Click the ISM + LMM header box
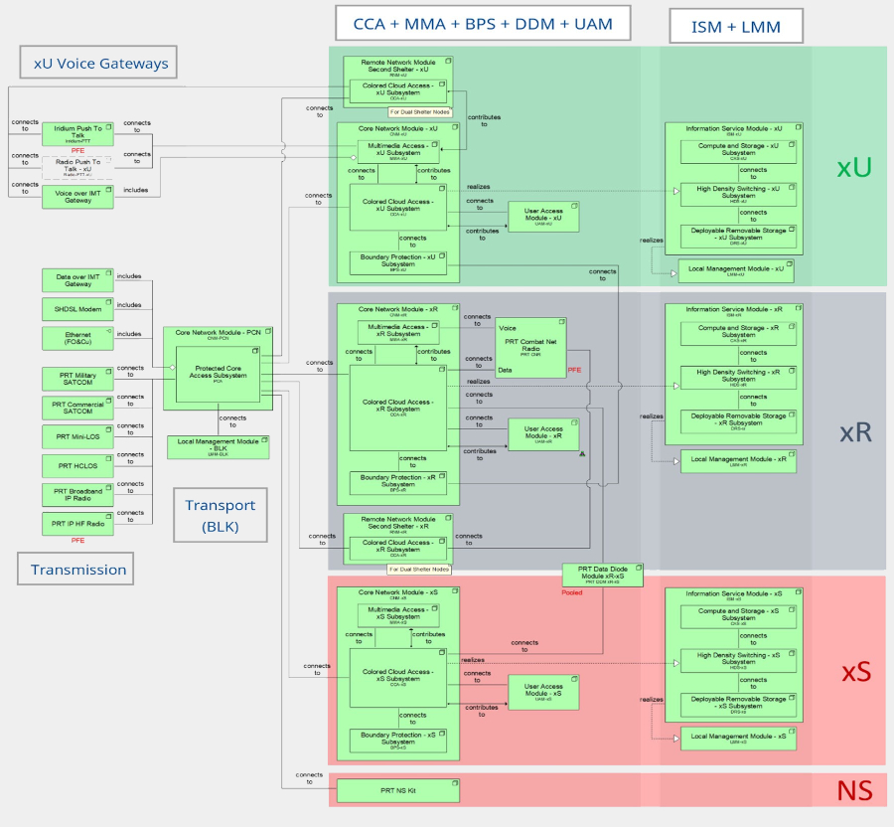Viewport: 894px width, 827px height. pos(734,27)
